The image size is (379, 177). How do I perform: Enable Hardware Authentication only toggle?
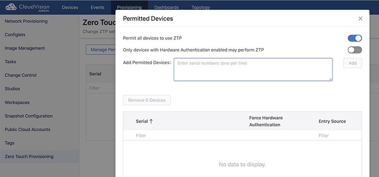pos(354,50)
